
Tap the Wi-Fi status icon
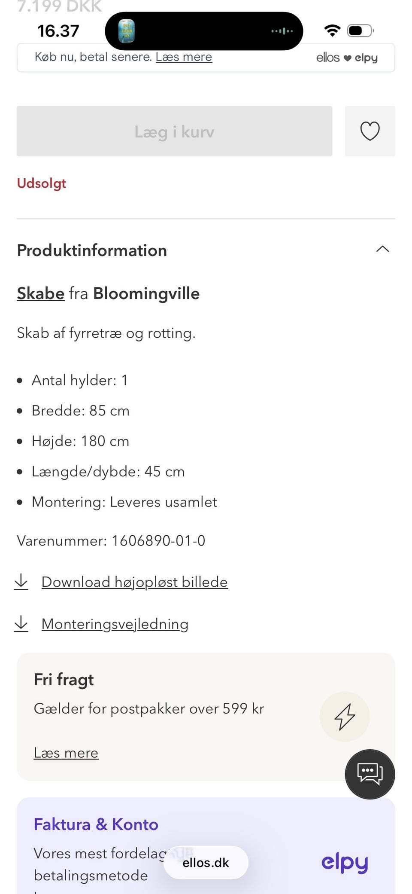point(332,31)
